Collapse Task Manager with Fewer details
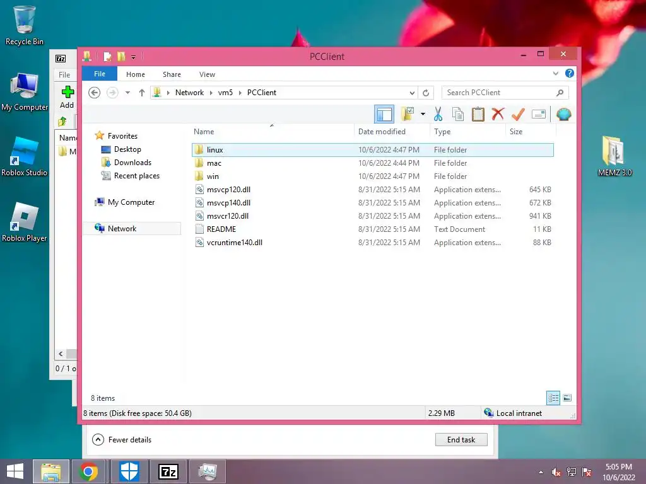This screenshot has width=646, height=484. coord(122,439)
